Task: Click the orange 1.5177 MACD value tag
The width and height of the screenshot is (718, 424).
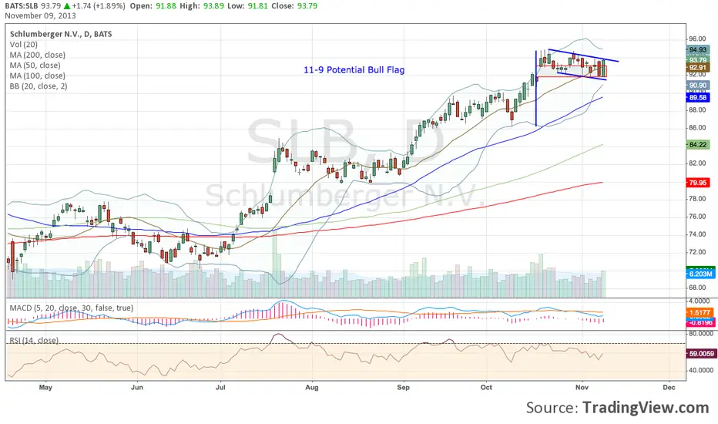Action: point(700,313)
